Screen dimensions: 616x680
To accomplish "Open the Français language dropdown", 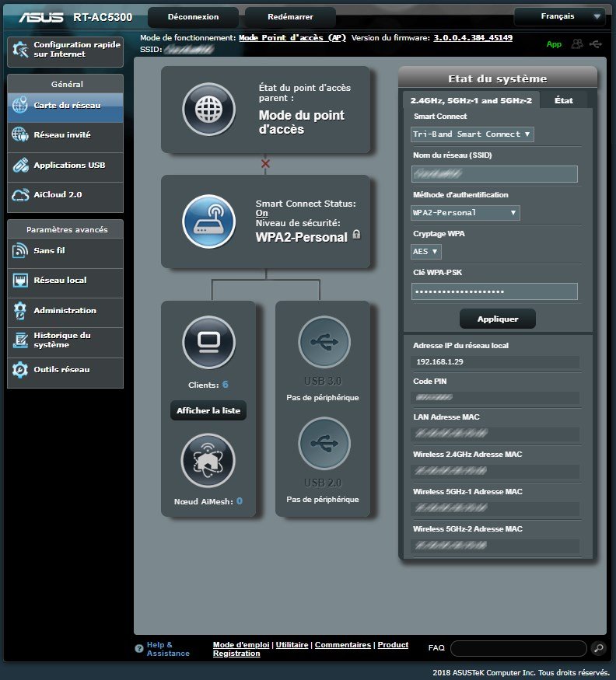I will tap(559, 16).
